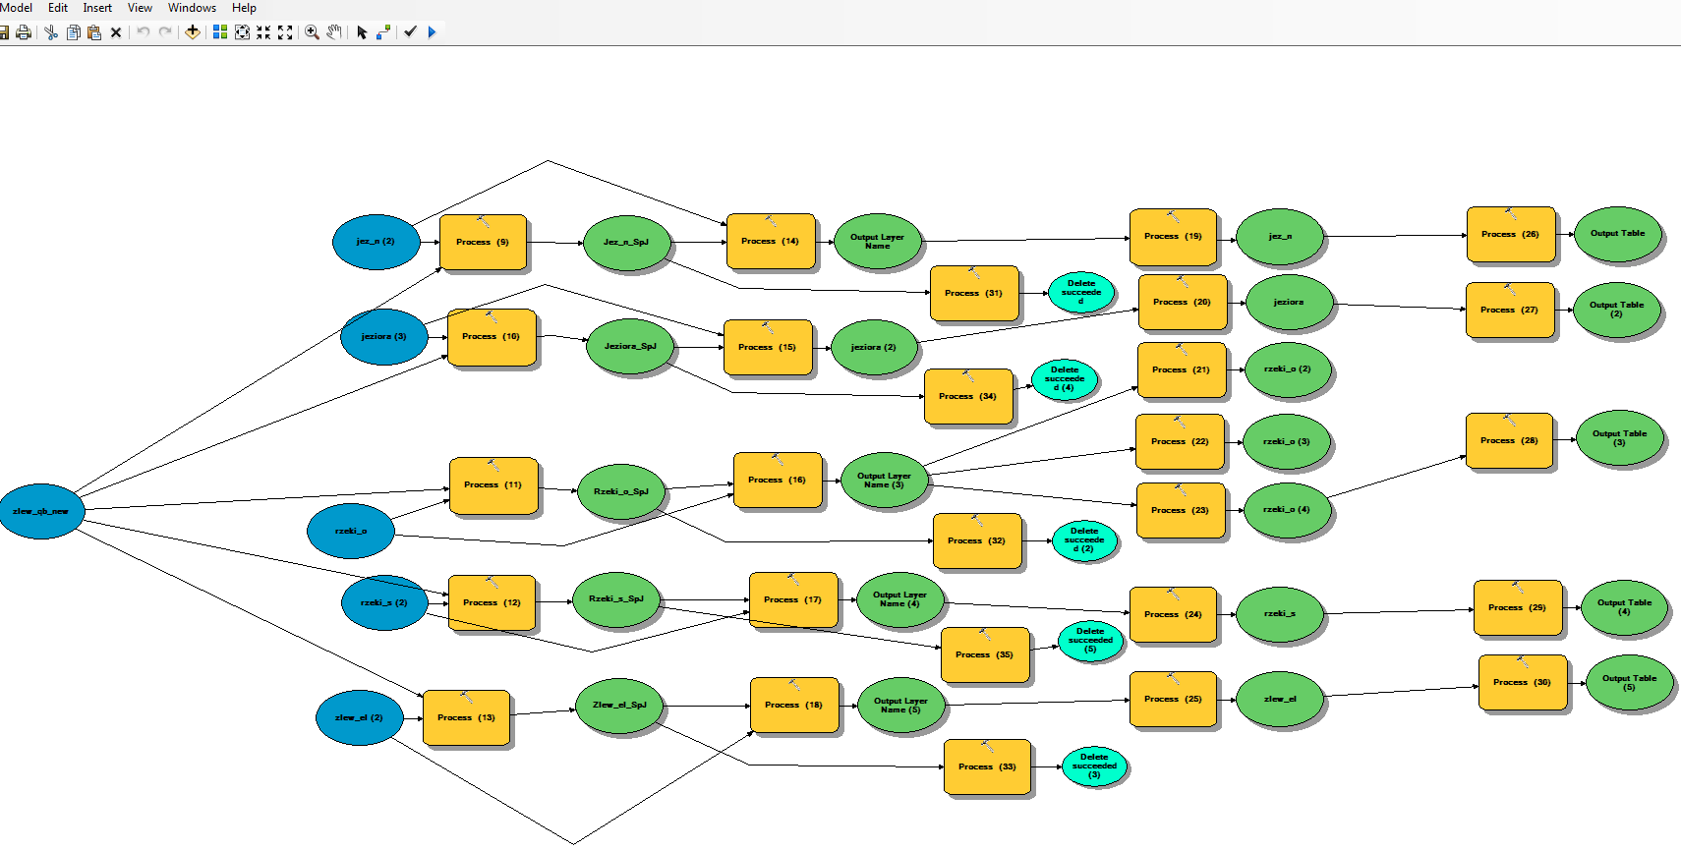Select the Process (9) tool box

483,242
